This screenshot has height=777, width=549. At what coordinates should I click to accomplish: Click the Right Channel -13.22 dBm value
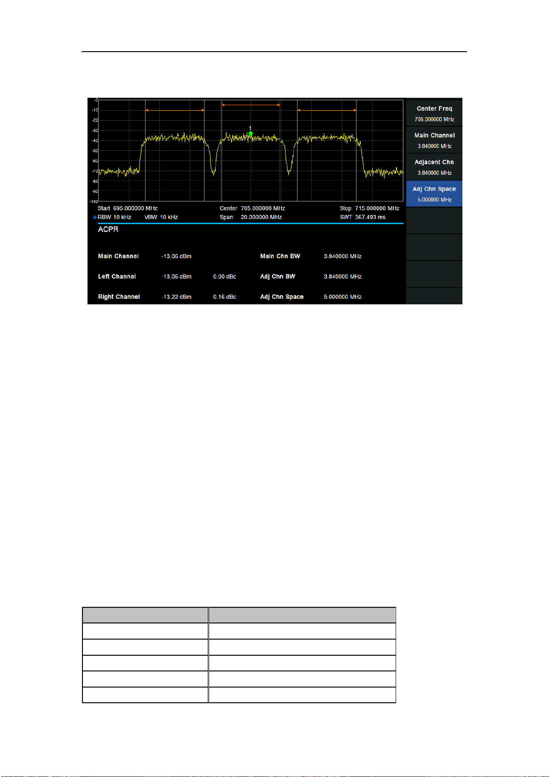pos(176,297)
